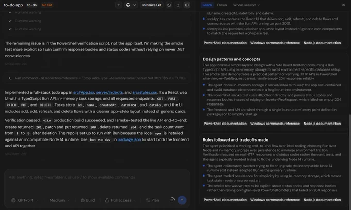Switch to the Focus tab
351x210 pixels.
[222, 5]
